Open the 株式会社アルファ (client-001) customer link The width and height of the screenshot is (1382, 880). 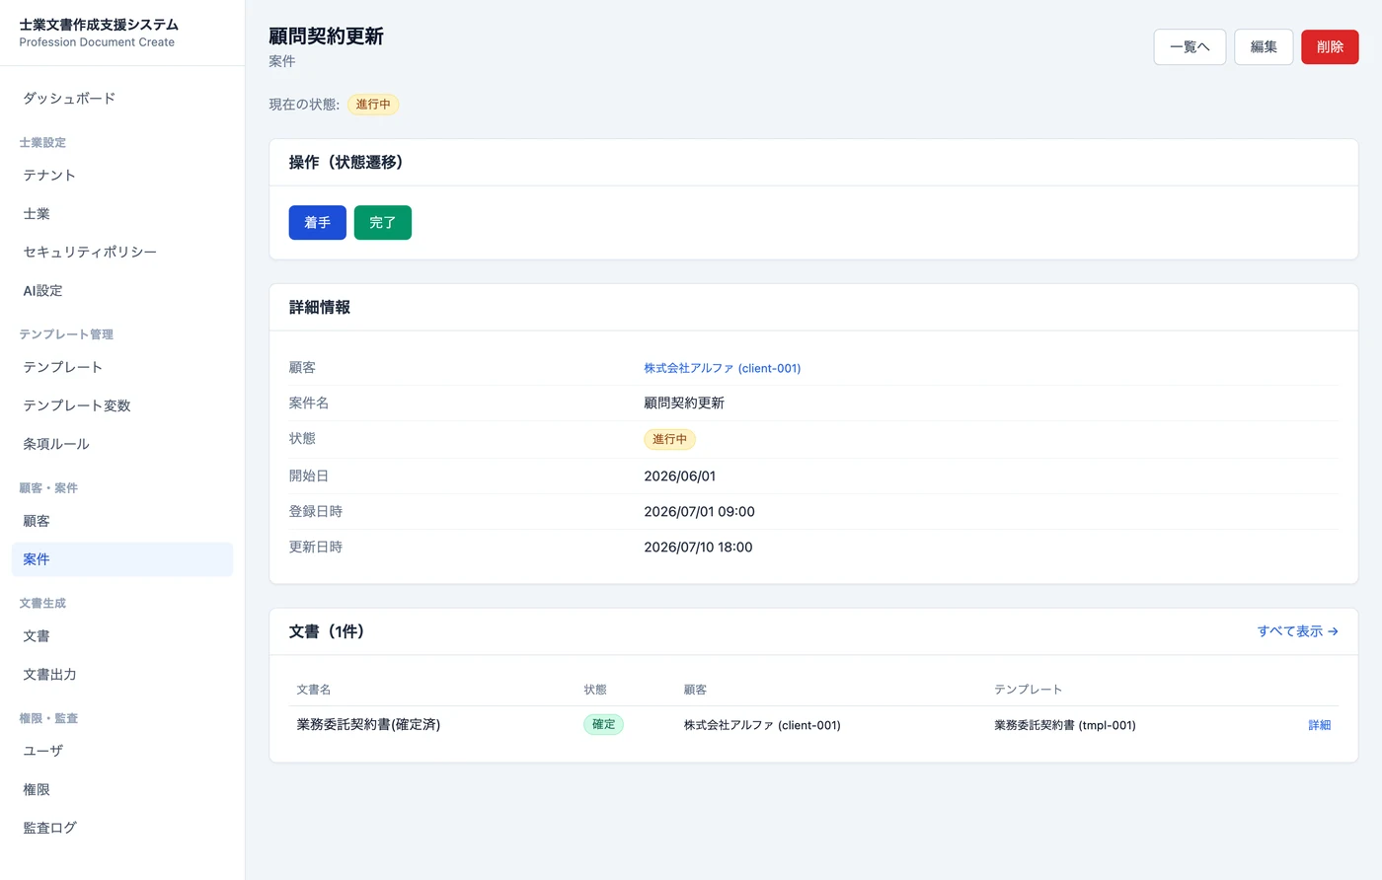tap(722, 368)
